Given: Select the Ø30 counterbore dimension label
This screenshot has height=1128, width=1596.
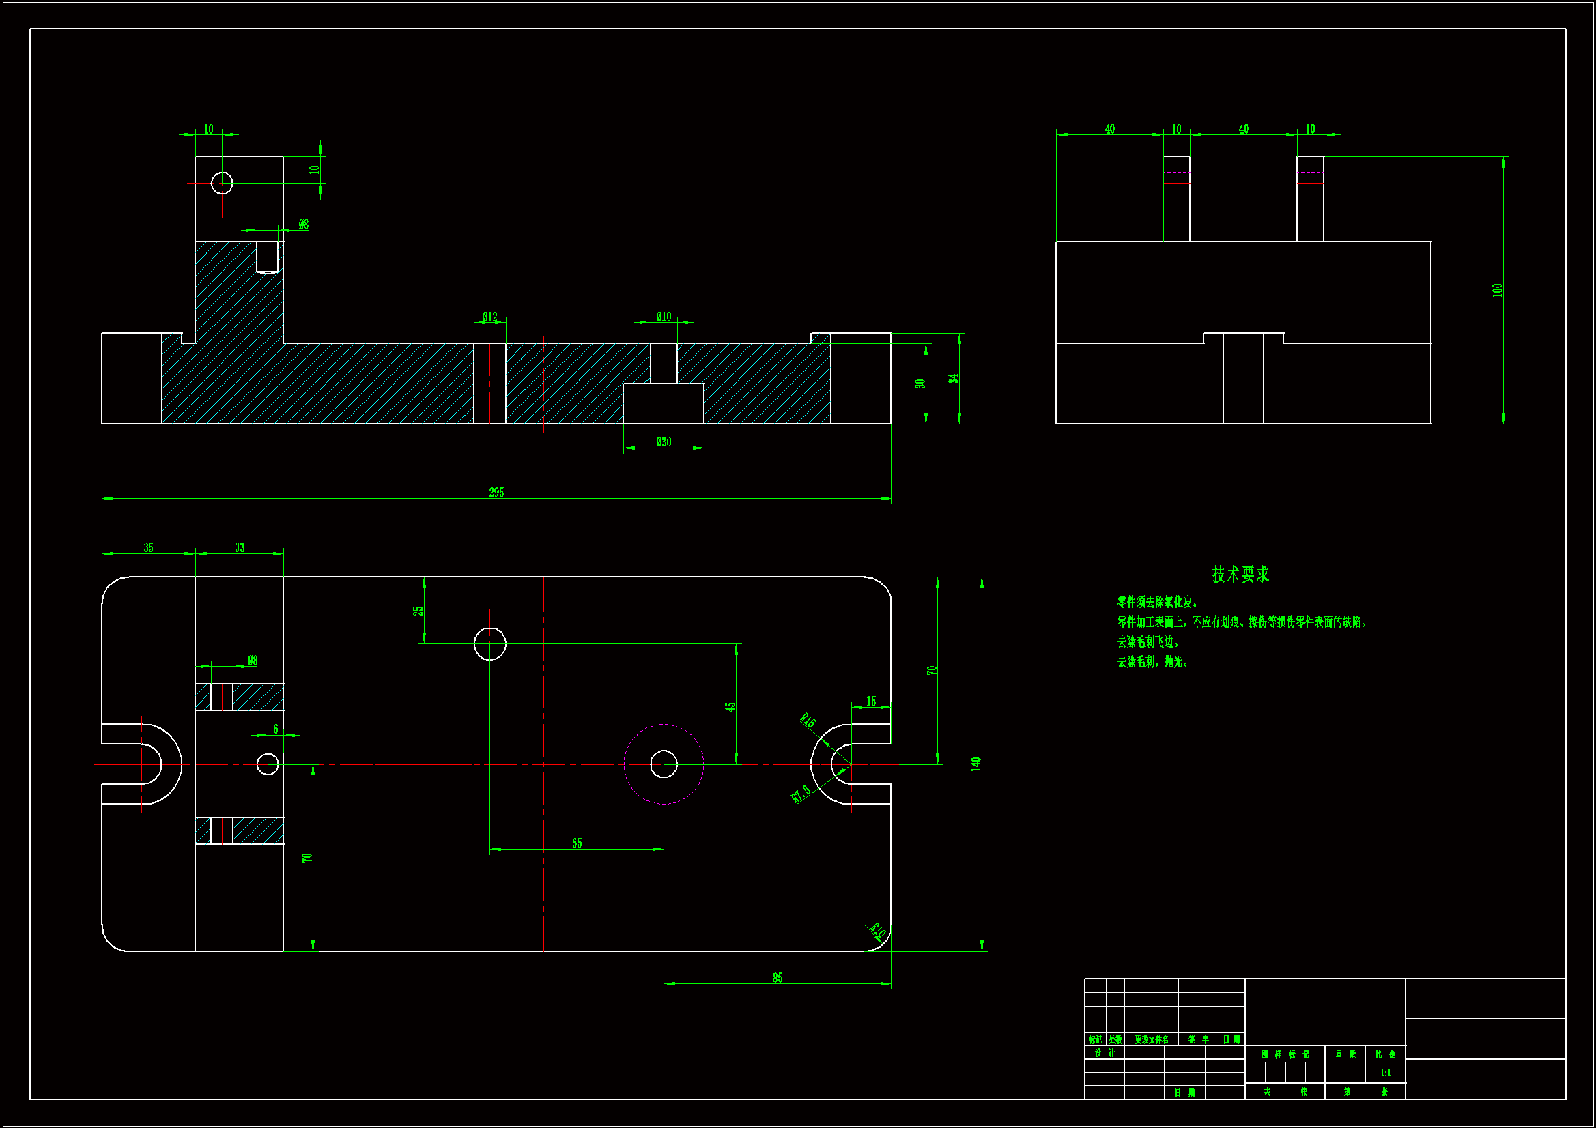Looking at the screenshot, I should tap(663, 442).
